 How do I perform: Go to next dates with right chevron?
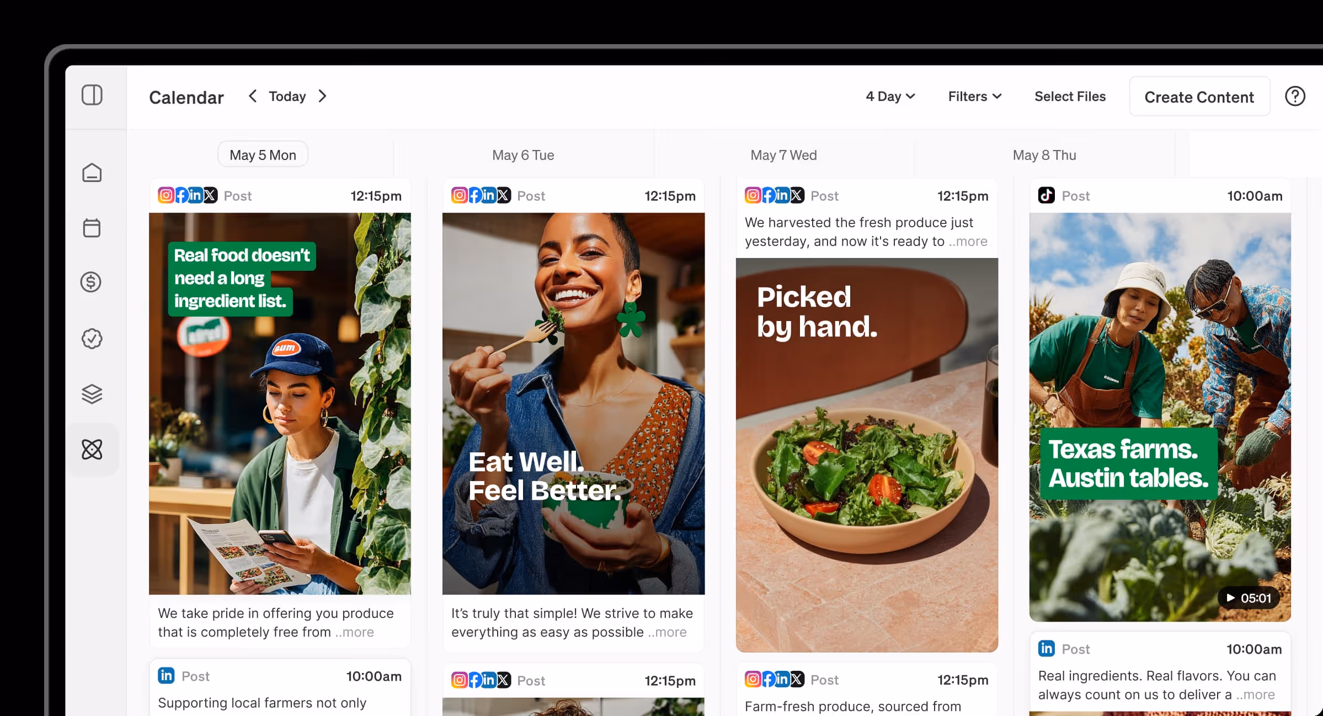(x=323, y=96)
